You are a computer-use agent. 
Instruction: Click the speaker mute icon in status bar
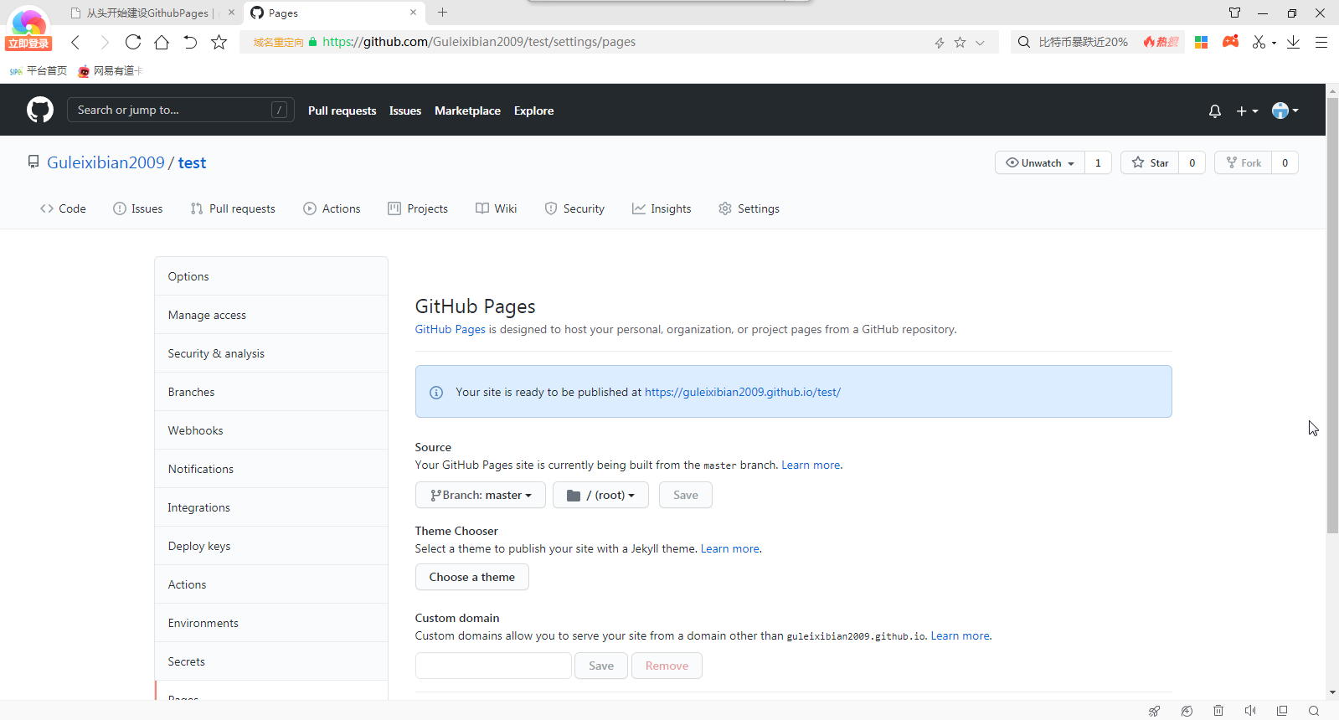1250,711
